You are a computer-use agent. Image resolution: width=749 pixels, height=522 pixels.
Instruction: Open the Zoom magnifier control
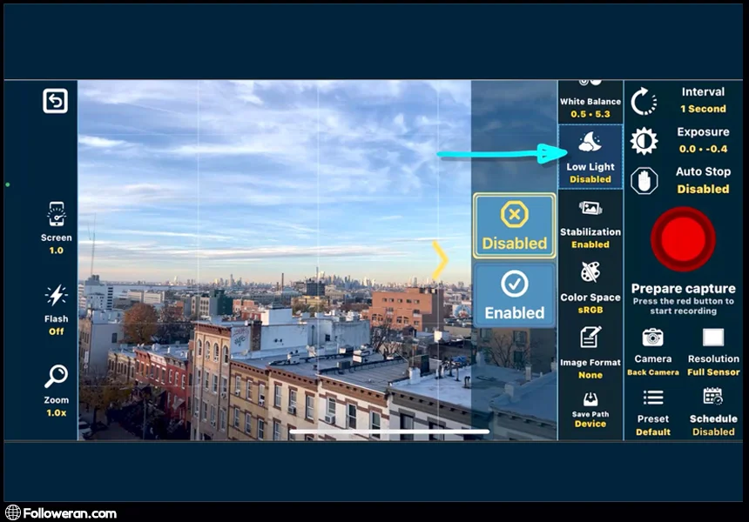(56, 377)
